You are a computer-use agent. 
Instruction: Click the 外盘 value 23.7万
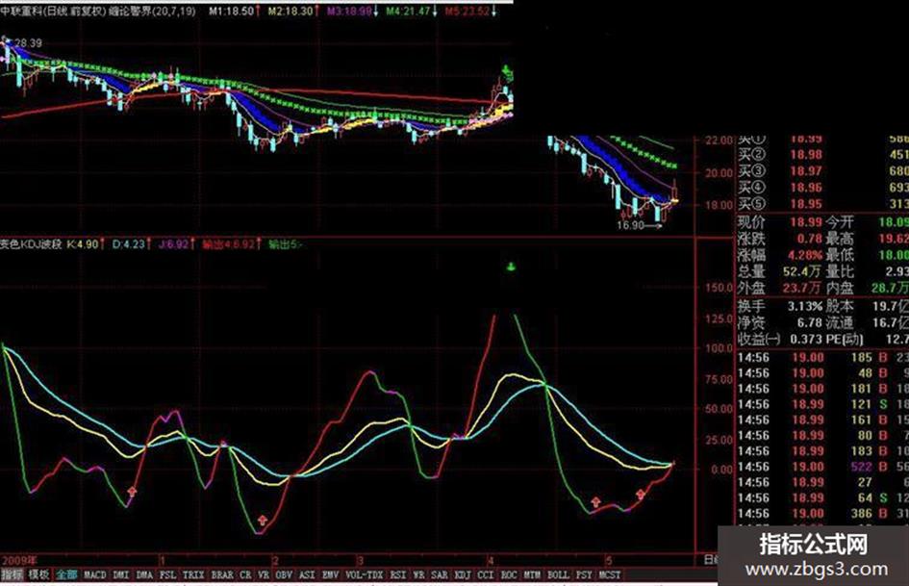pyautogui.click(x=802, y=288)
